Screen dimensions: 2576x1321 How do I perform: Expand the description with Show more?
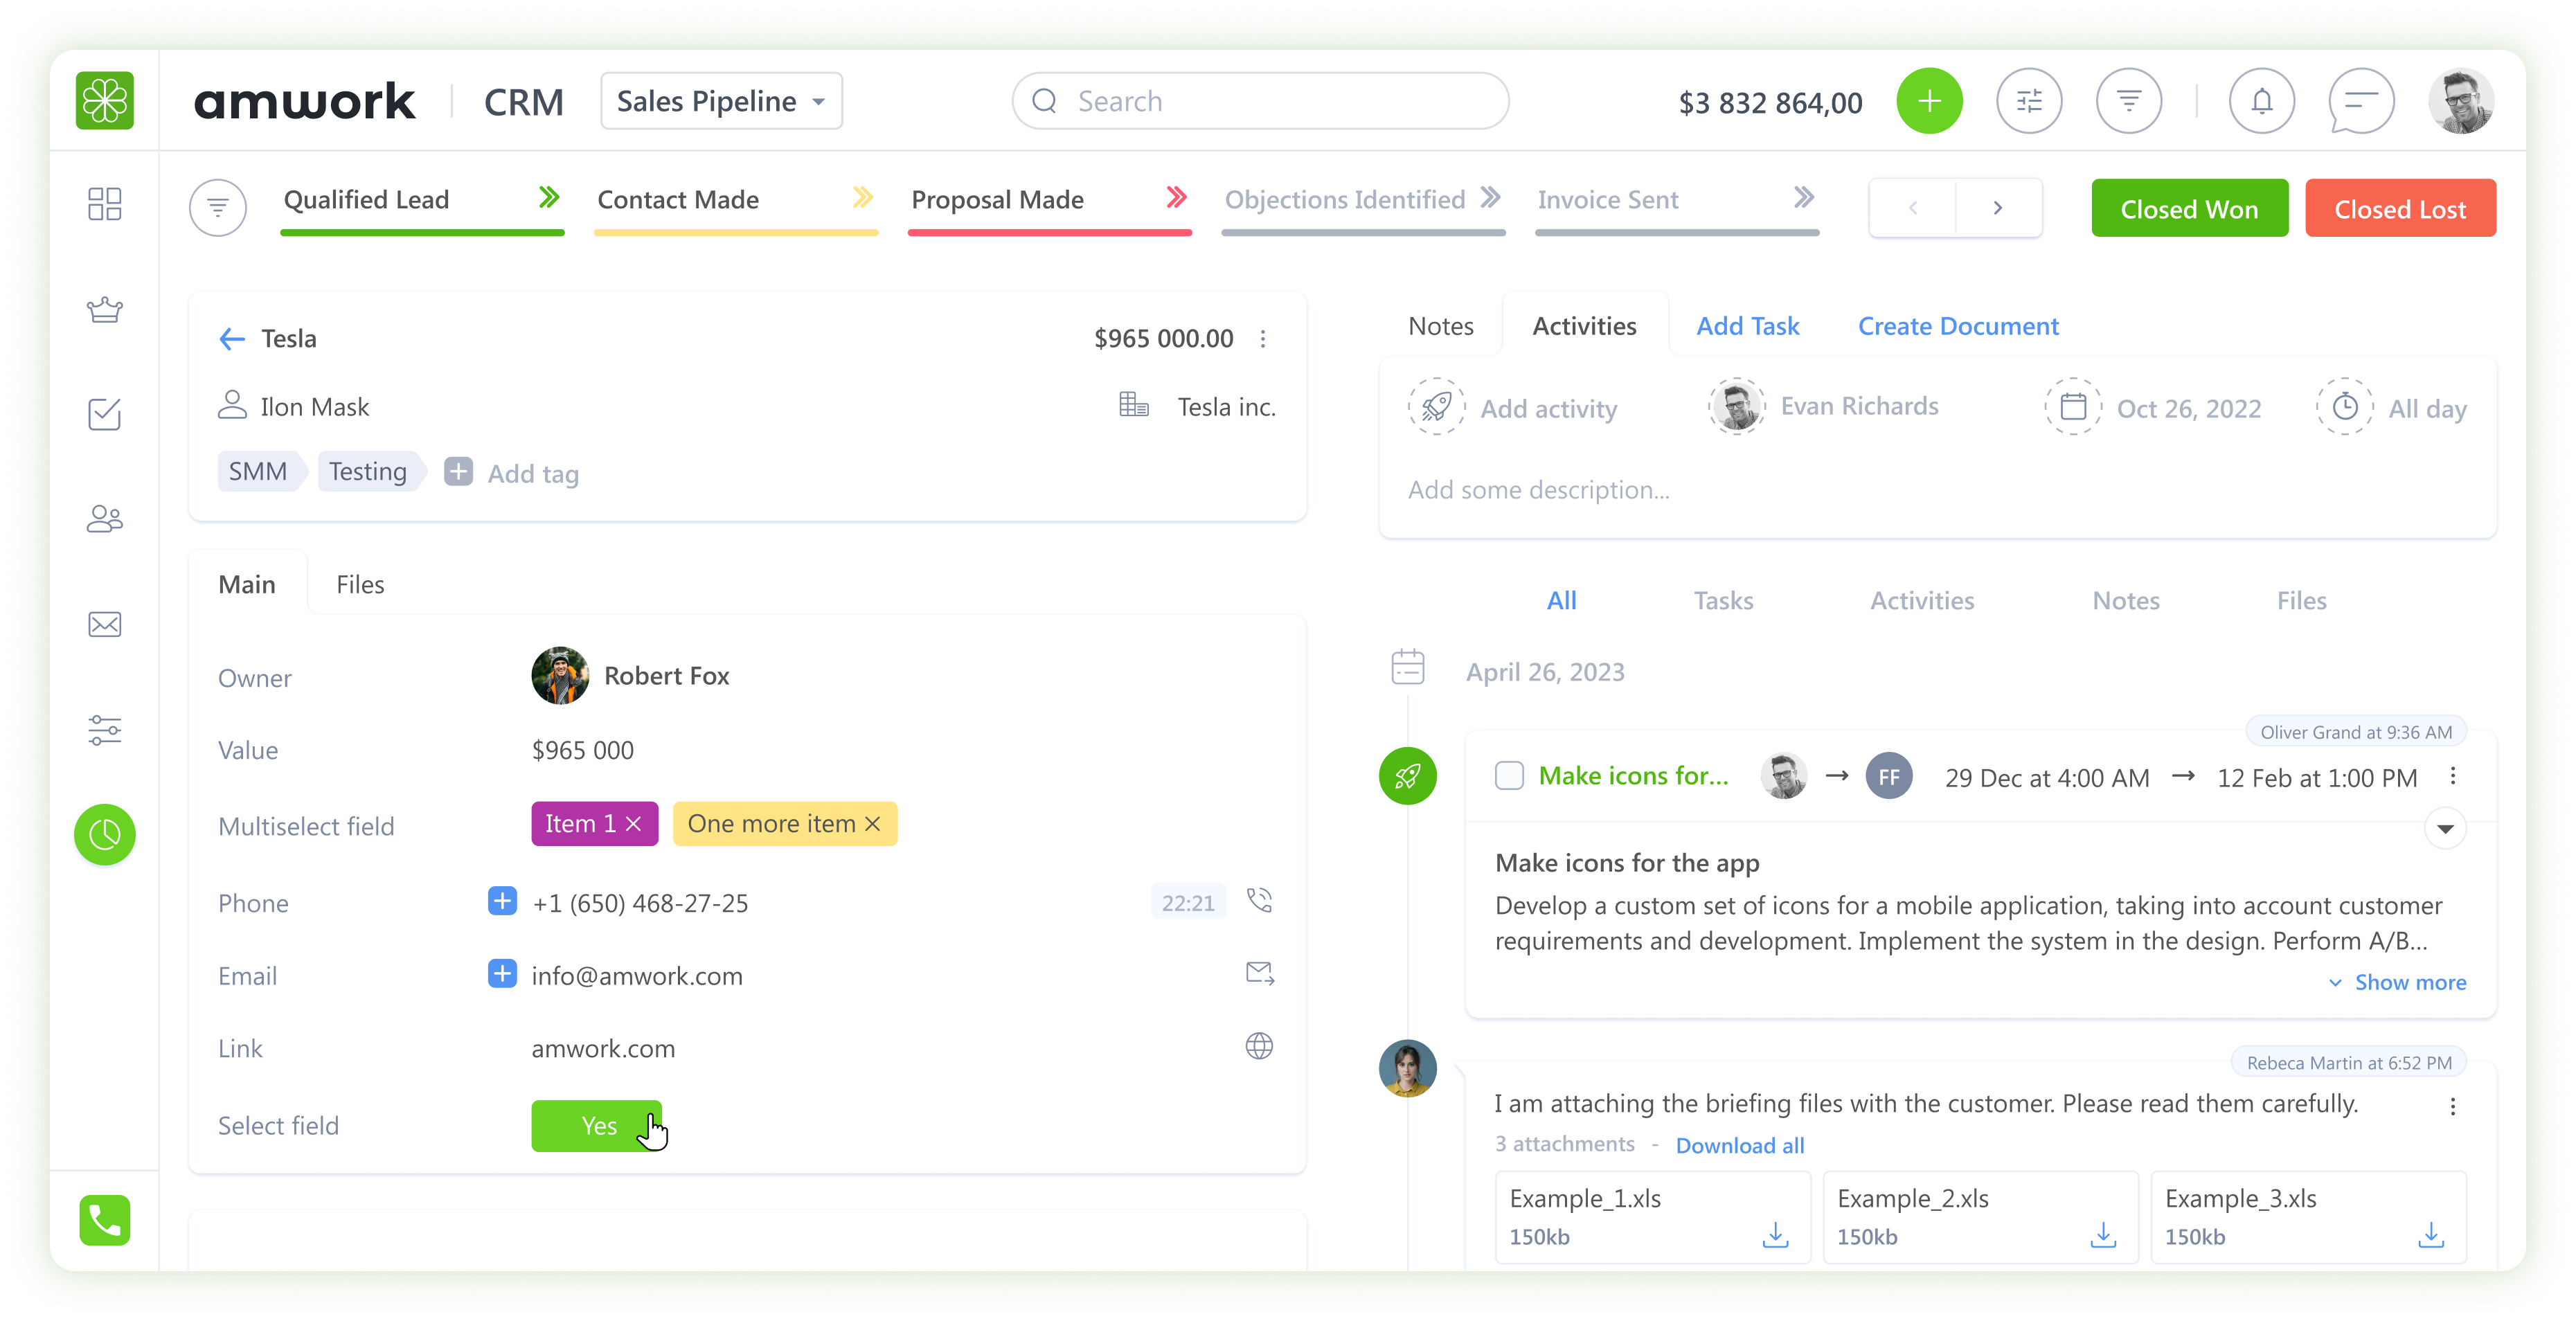(x=2398, y=983)
